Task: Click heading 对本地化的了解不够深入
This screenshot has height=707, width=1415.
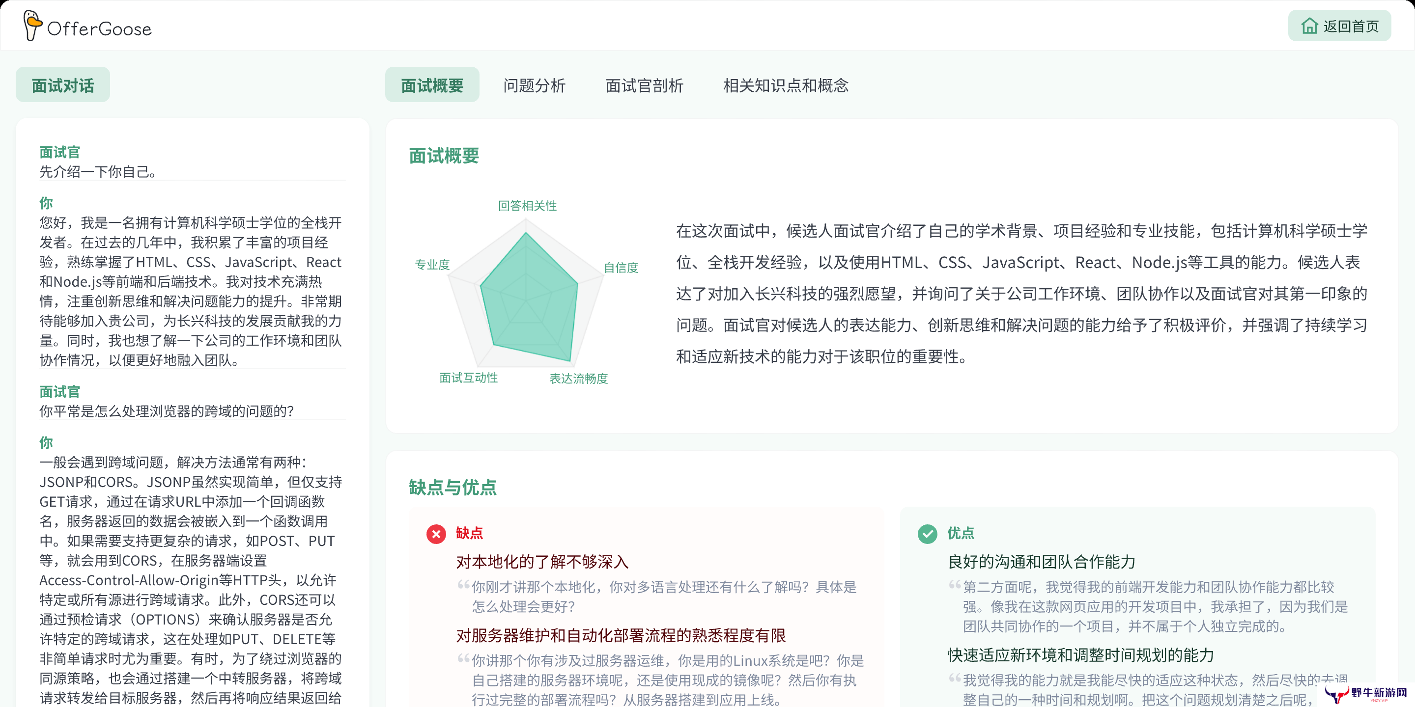Action: coord(542,562)
